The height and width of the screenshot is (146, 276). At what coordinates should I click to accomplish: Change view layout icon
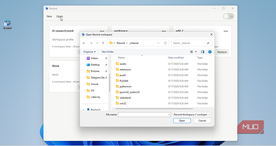pos(191,52)
